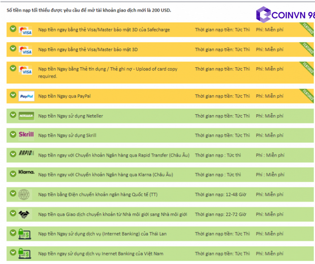Image resolution: width=315 pixels, height=264 pixels.
Task: Click the handshake broker-transfer icon
Action: (x=25, y=214)
